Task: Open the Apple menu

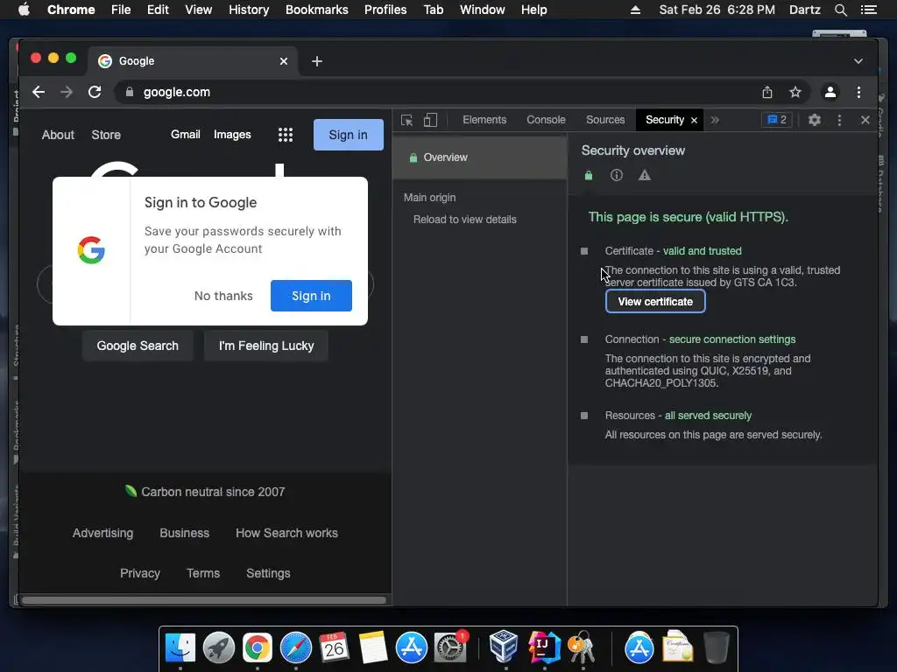Action: tap(24, 10)
